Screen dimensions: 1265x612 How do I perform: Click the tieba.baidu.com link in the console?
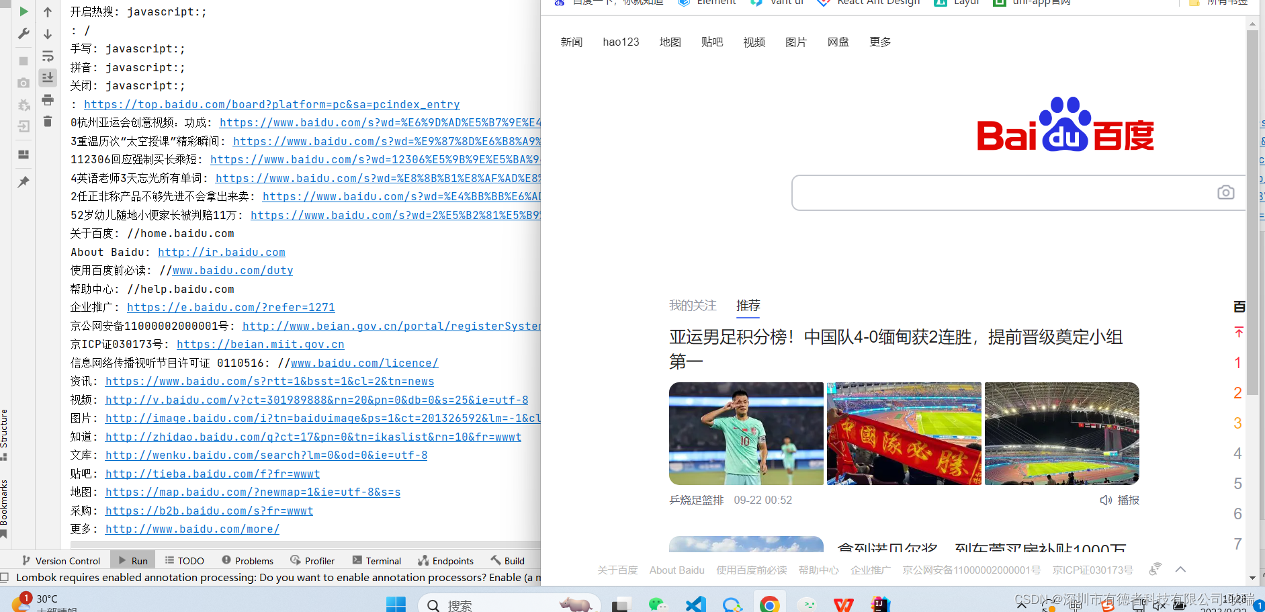pos(212,474)
